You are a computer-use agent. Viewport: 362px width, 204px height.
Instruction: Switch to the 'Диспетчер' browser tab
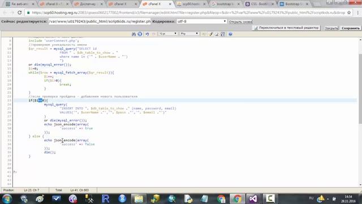tap(88, 4)
